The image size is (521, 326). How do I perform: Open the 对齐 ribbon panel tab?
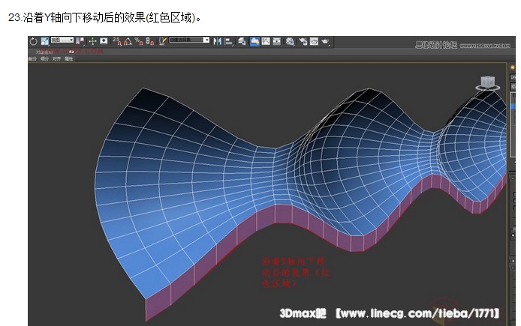(x=56, y=58)
